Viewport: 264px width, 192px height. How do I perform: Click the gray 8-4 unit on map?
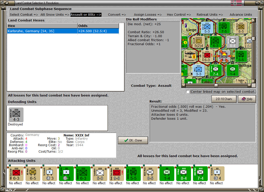click(x=232, y=42)
